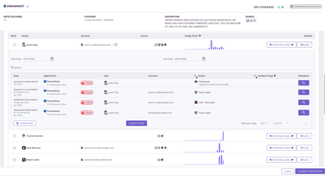Click the Clear Filters button
Viewport: 325px width, 176px height.
tap(136, 123)
